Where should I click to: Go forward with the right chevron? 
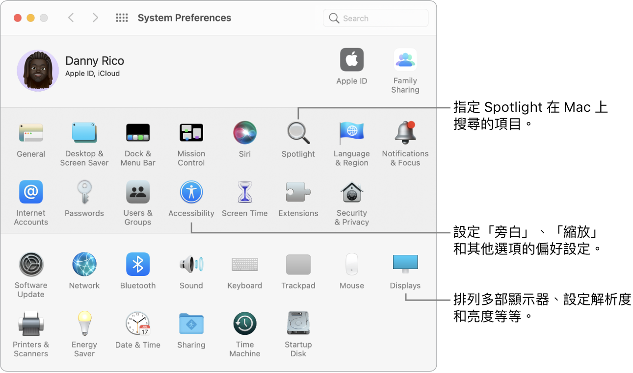[x=95, y=18]
